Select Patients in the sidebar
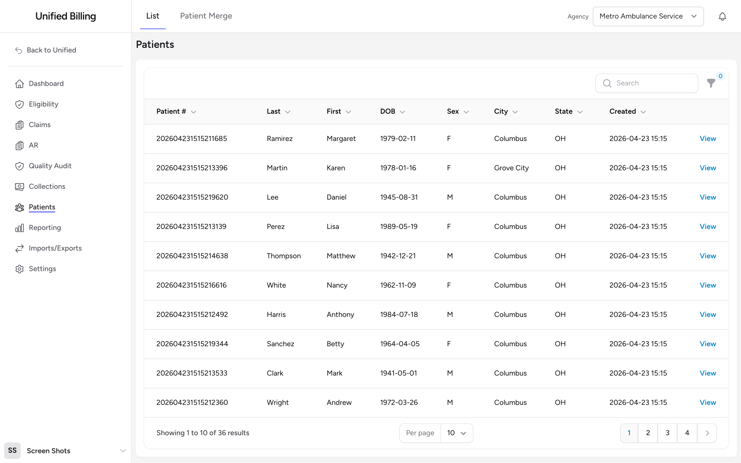741x463 pixels. point(42,207)
